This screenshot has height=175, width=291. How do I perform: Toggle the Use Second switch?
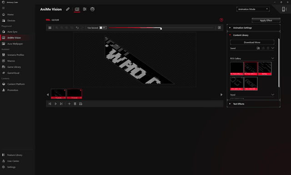point(103,28)
